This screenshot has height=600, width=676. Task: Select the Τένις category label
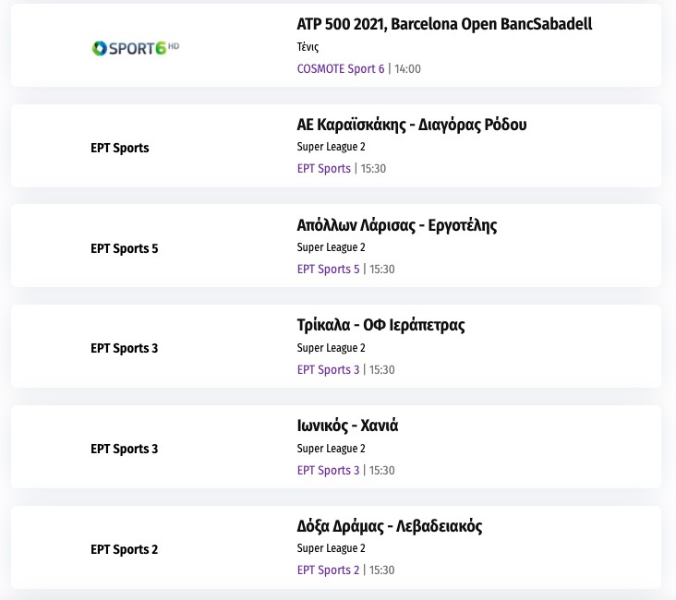pos(308,47)
